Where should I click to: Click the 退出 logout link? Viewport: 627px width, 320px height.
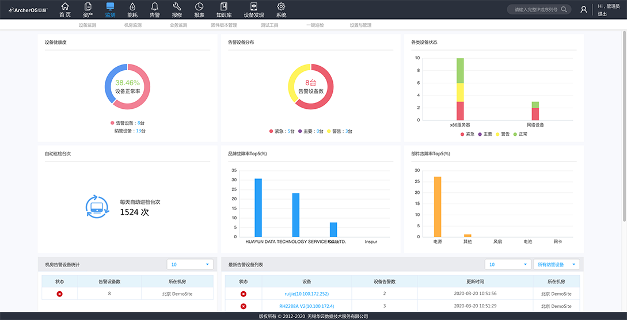click(x=602, y=14)
